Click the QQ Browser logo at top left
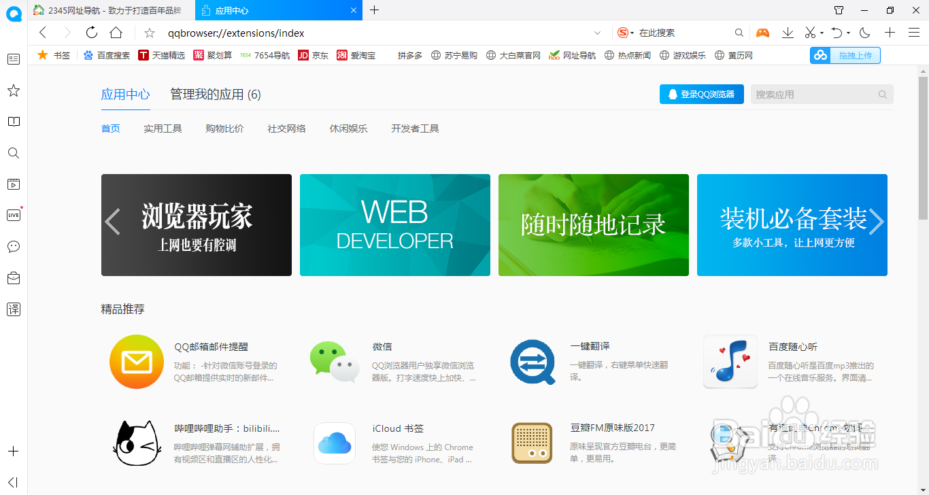 (x=14, y=12)
